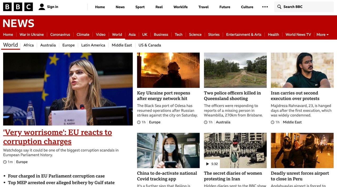This screenshot has height=187, width=337.
Task: Open the Europe sub-section
Action: (x=68, y=45)
